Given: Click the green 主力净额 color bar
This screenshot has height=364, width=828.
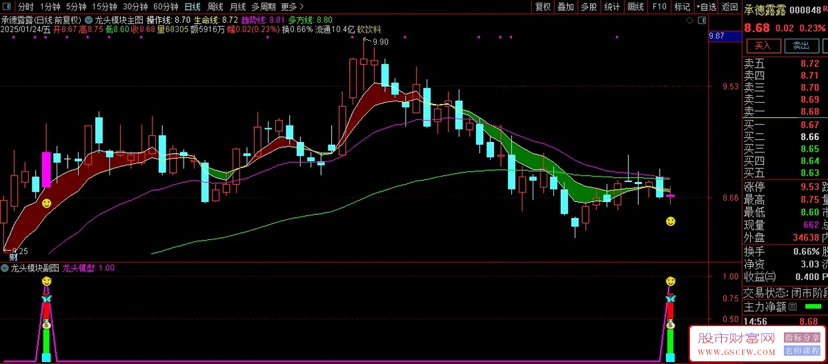Looking at the screenshot, I should coord(813,306).
